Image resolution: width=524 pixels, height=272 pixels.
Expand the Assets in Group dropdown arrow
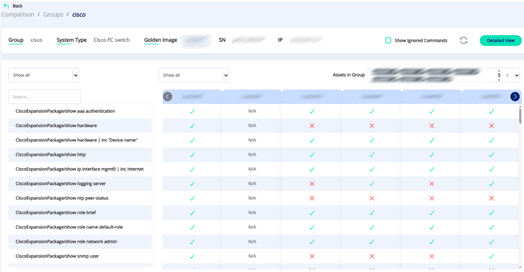[x=517, y=75]
